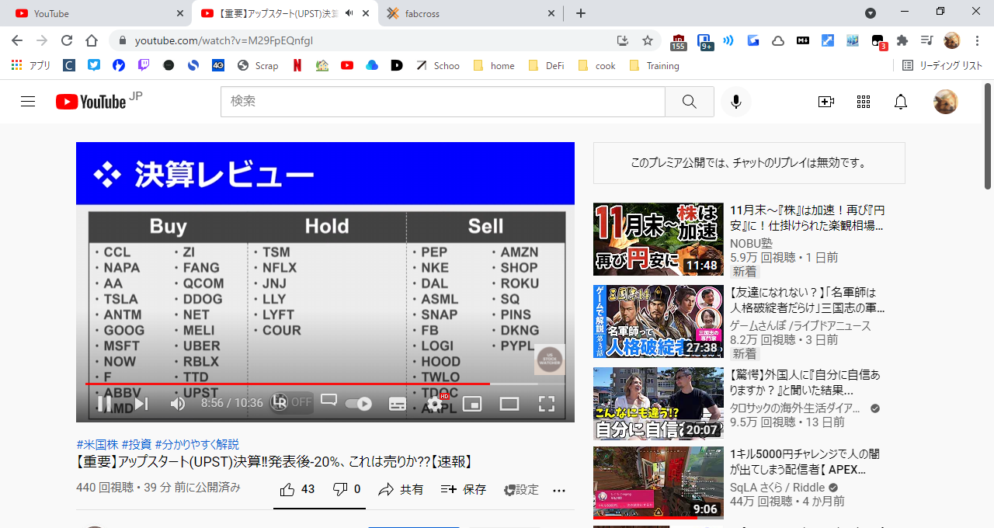The height and width of the screenshot is (528, 994).
Task: Open the リーディング リスト panel
Action: (943, 66)
